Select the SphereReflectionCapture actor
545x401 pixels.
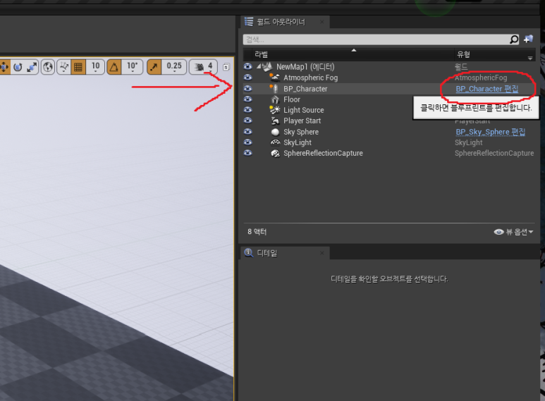click(x=323, y=153)
